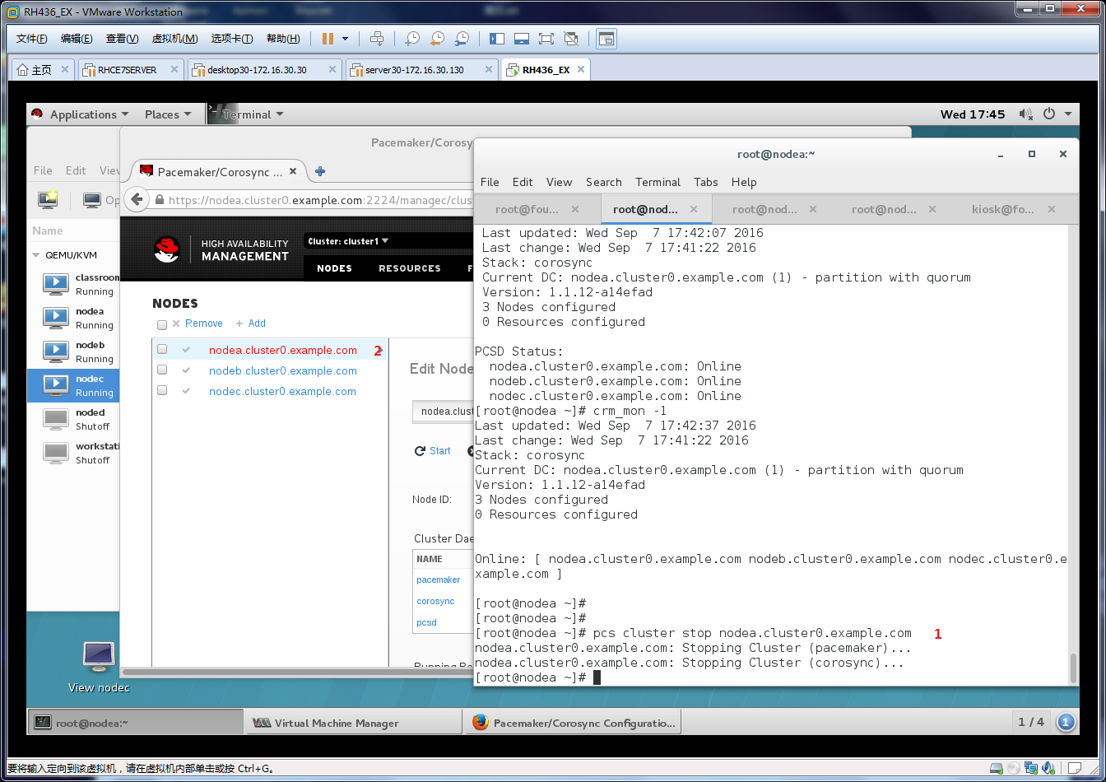
Task: Check the nodea.cluster0.example.com checkbox
Action: click(x=162, y=349)
